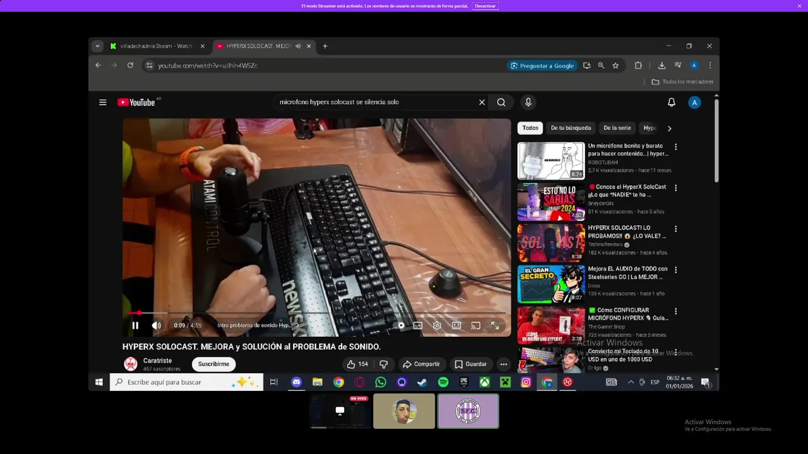Open Steam from the taskbar

point(422,382)
